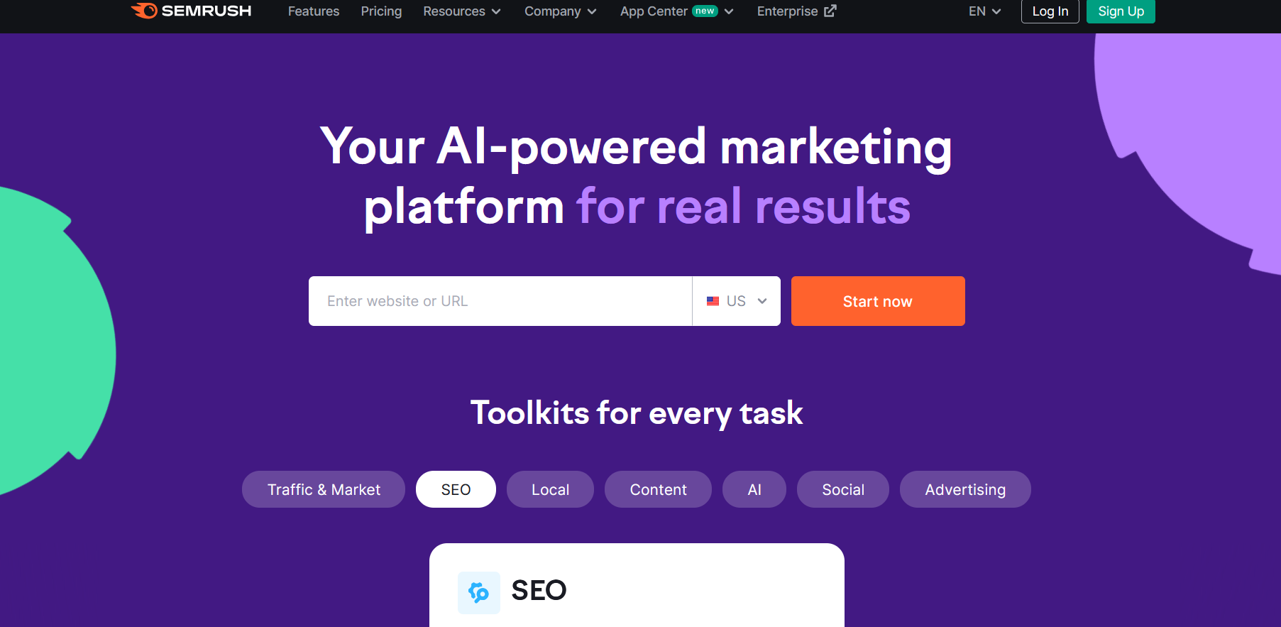The image size is (1281, 627).
Task: Click the blue SEO toolkit icon
Action: [479, 592]
